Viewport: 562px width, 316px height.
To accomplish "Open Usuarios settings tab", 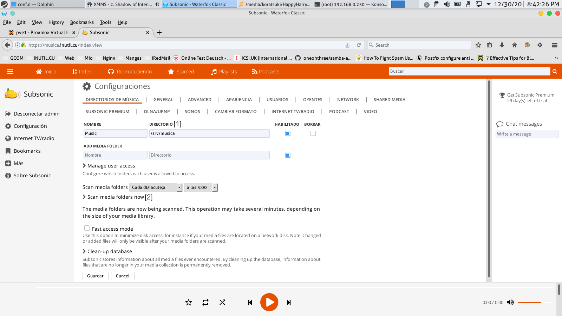I will coord(277,100).
